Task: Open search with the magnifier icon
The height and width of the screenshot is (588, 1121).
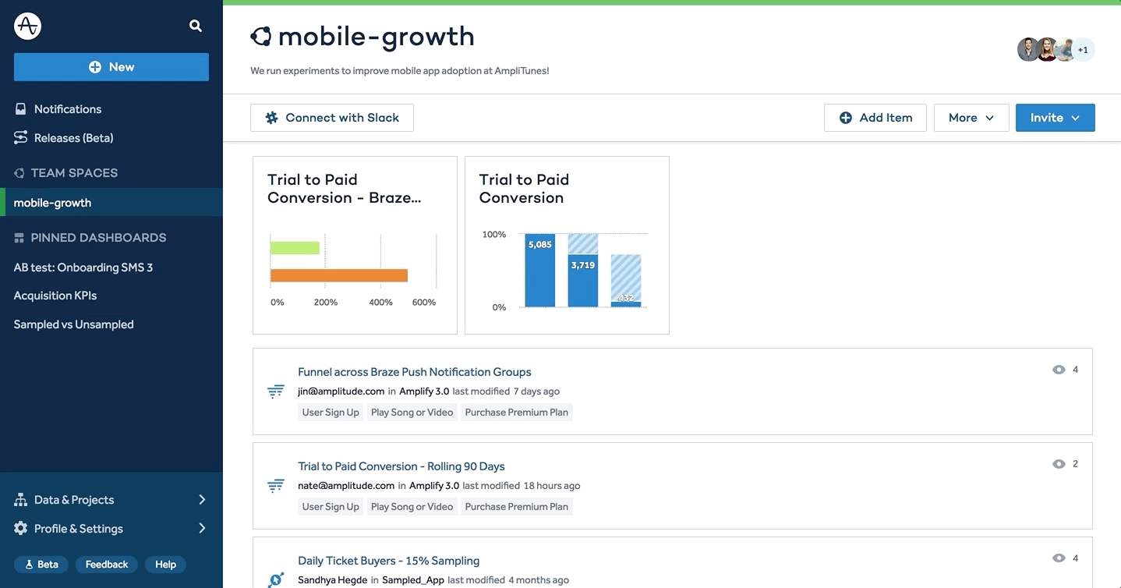Action: (196, 26)
